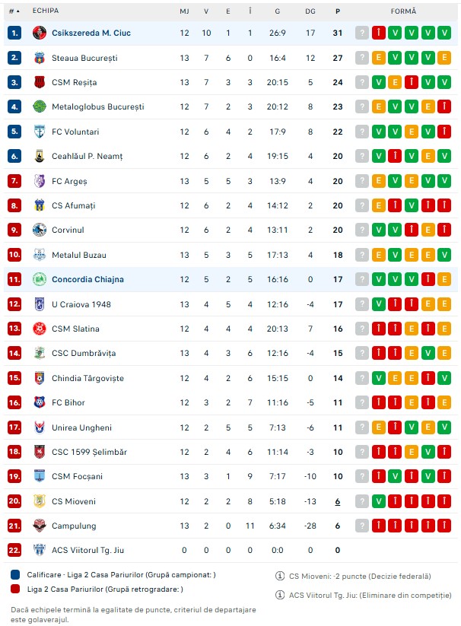Click the CSM Reșița club badge
The height and width of the screenshot is (626, 461).
pos(40,82)
